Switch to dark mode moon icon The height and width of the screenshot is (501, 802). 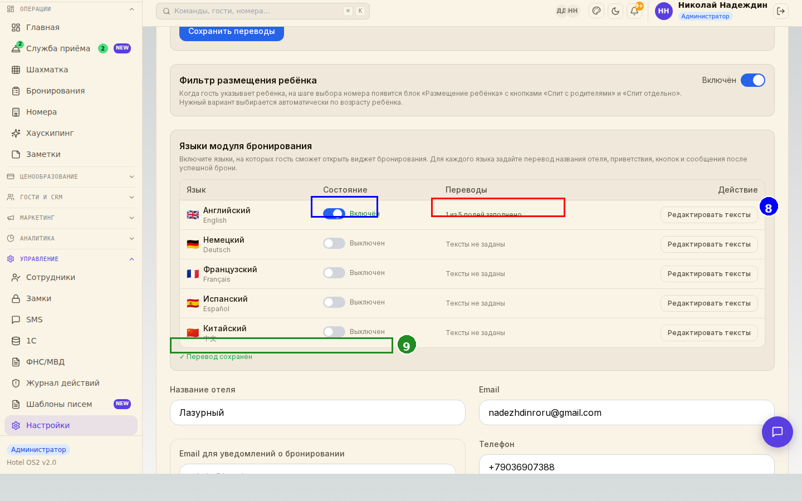click(x=615, y=11)
